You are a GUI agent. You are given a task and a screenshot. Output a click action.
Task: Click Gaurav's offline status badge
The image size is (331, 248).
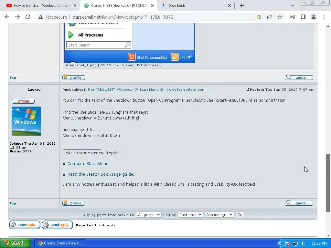(x=23, y=101)
